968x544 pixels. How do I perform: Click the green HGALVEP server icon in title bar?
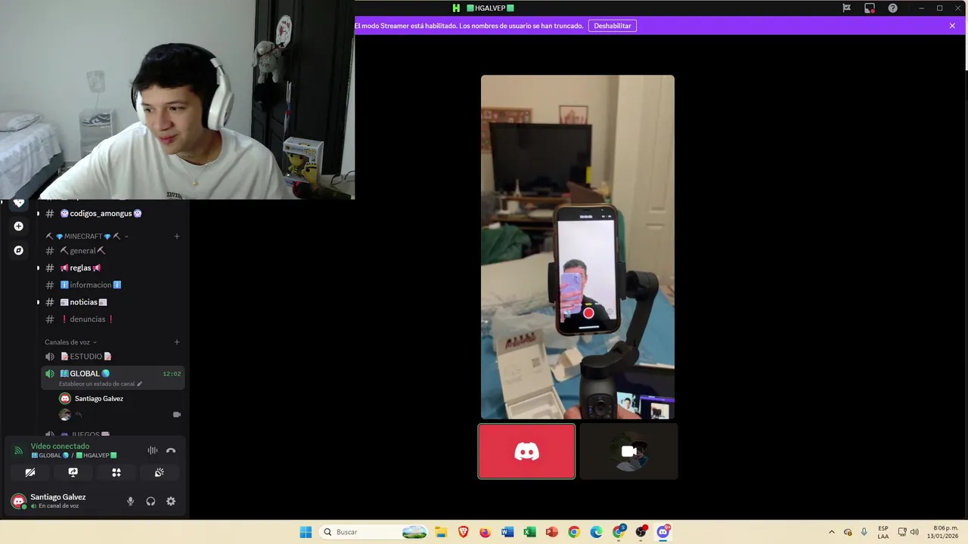tap(456, 8)
